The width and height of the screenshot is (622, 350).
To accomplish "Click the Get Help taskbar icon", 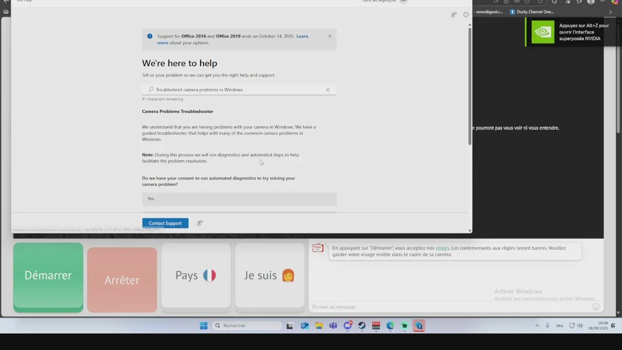I will point(419,326).
